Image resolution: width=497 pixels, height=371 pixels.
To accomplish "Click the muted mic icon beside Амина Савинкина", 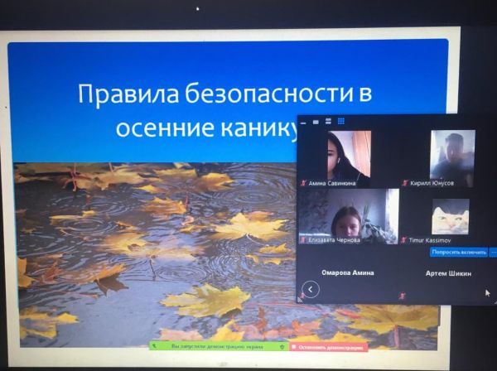I will coord(303,183).
